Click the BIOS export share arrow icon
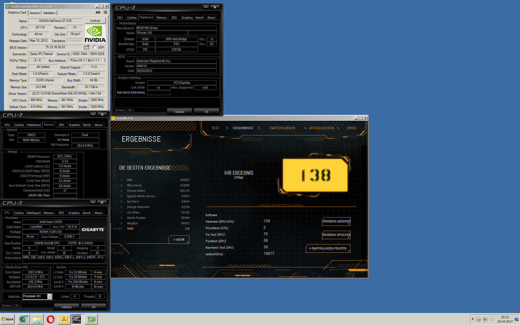The height and width of the screenshot is (325, 520). coord(87,47)
